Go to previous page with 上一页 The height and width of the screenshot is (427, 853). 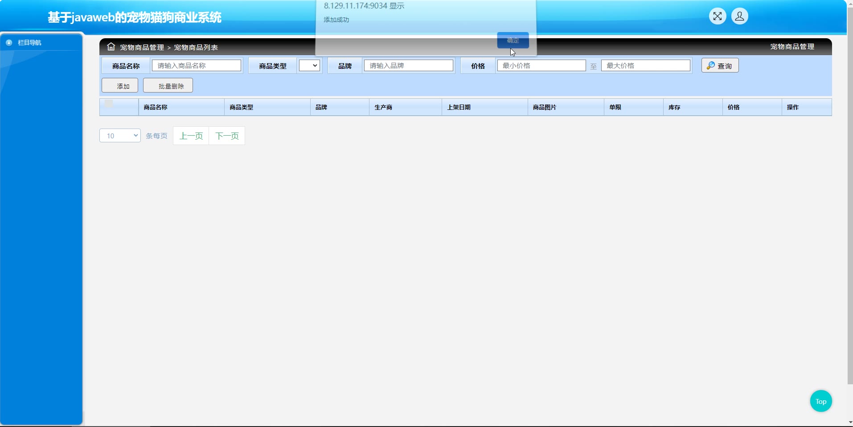[x=191, y=136]
